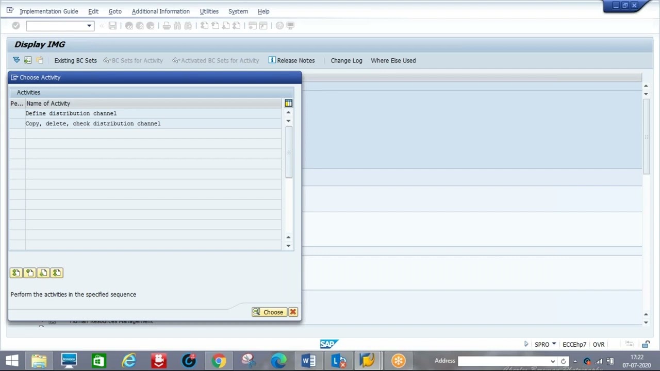Click the Existing BC Sets button

point(75,60)
